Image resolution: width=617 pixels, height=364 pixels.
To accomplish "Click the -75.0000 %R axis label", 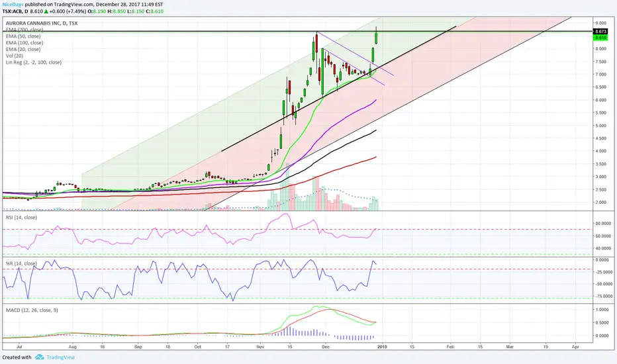I will tap(603, 296).
